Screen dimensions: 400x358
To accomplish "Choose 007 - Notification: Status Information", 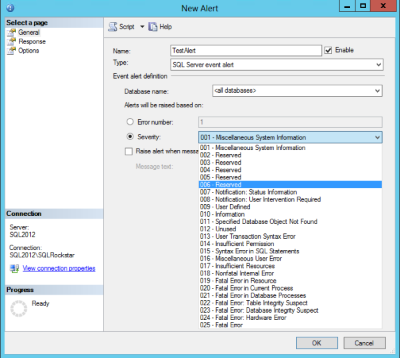I will (x=290, y=192).
